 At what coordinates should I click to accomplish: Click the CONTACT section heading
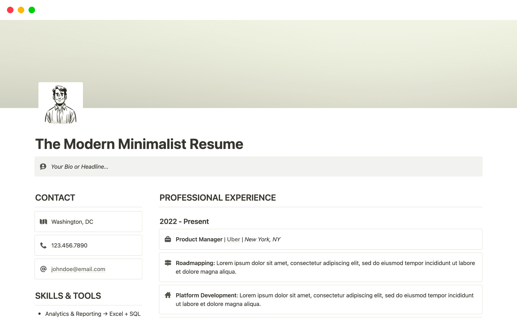(x=55, y=198)
